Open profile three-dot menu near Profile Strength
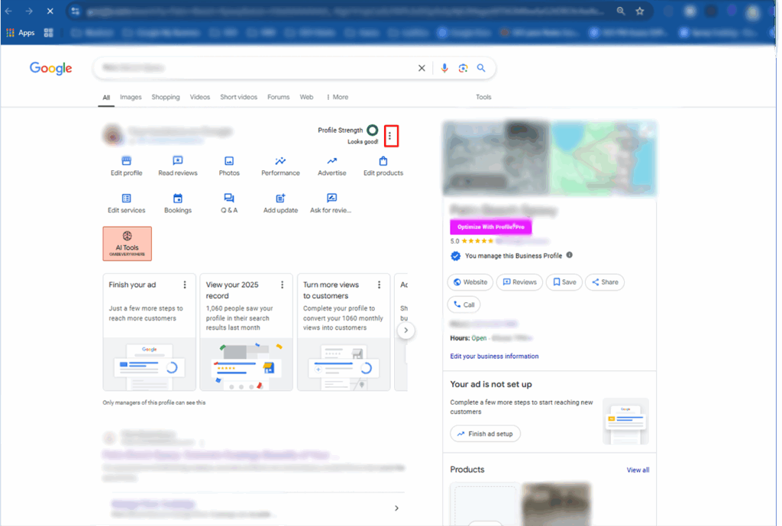The height and width of the screenshot is (526, 782). (x=390, y=136)
